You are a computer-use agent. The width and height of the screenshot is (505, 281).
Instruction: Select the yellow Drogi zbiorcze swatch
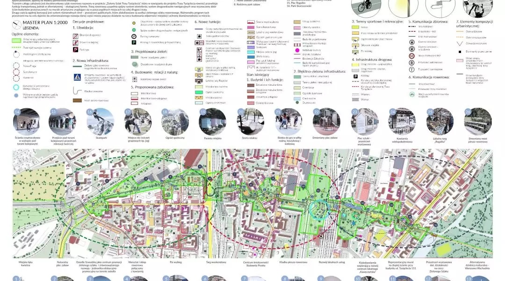pyautogui.click(x=355, y=65)
